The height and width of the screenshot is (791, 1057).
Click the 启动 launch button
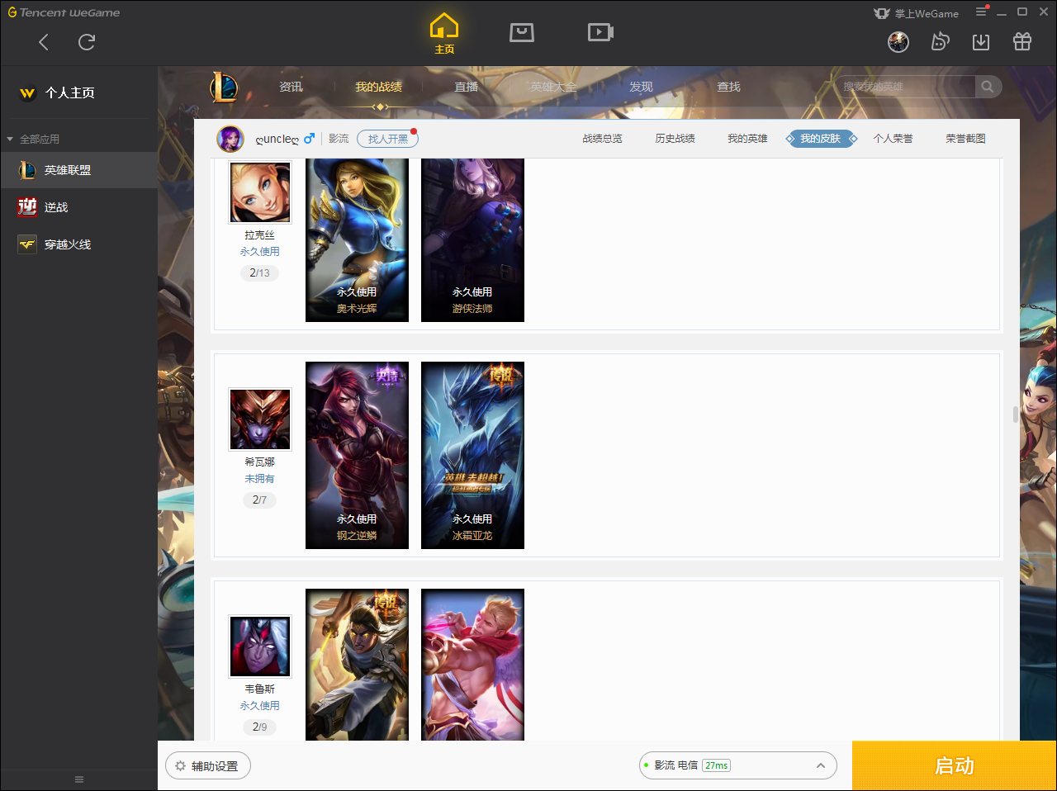[x=955, y=765]
